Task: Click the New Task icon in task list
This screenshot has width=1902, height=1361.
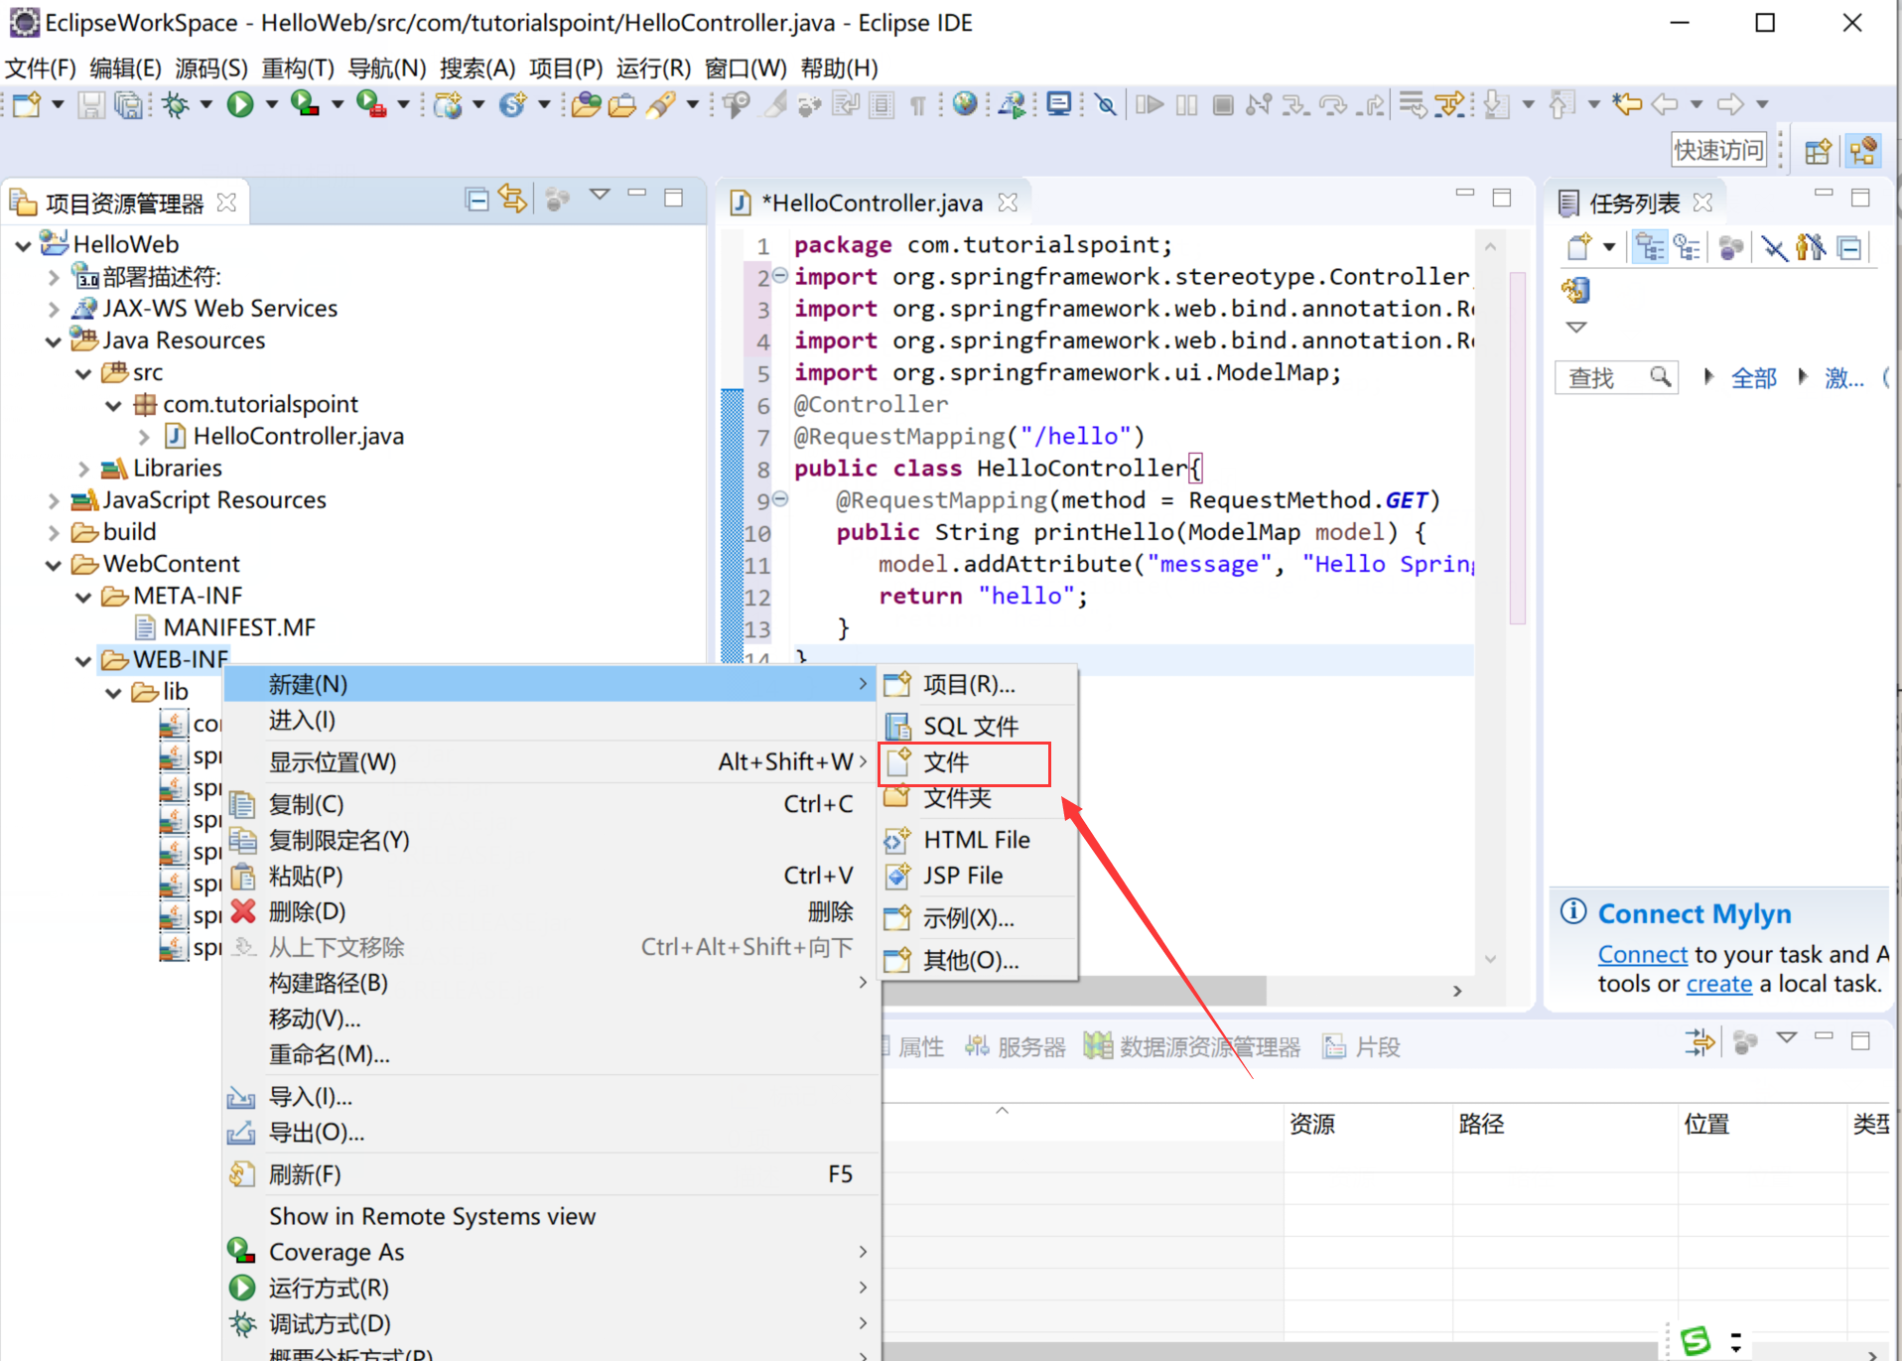Action: (1577, 247)
